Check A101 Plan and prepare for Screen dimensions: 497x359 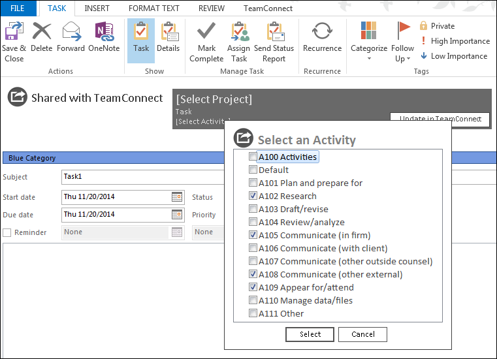click(253, 183)
